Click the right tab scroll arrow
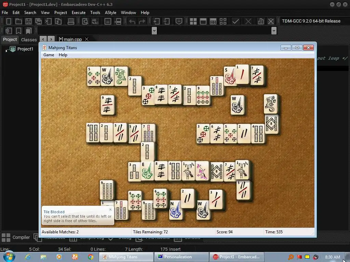Image resolution: width=350 pixels, height=262 pixels. (51, 39)
